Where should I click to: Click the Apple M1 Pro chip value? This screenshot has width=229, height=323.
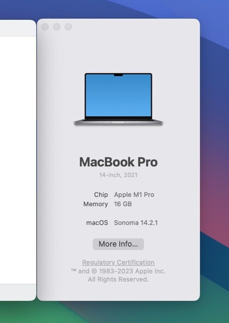pyautogui.click(x=134, y=195)
